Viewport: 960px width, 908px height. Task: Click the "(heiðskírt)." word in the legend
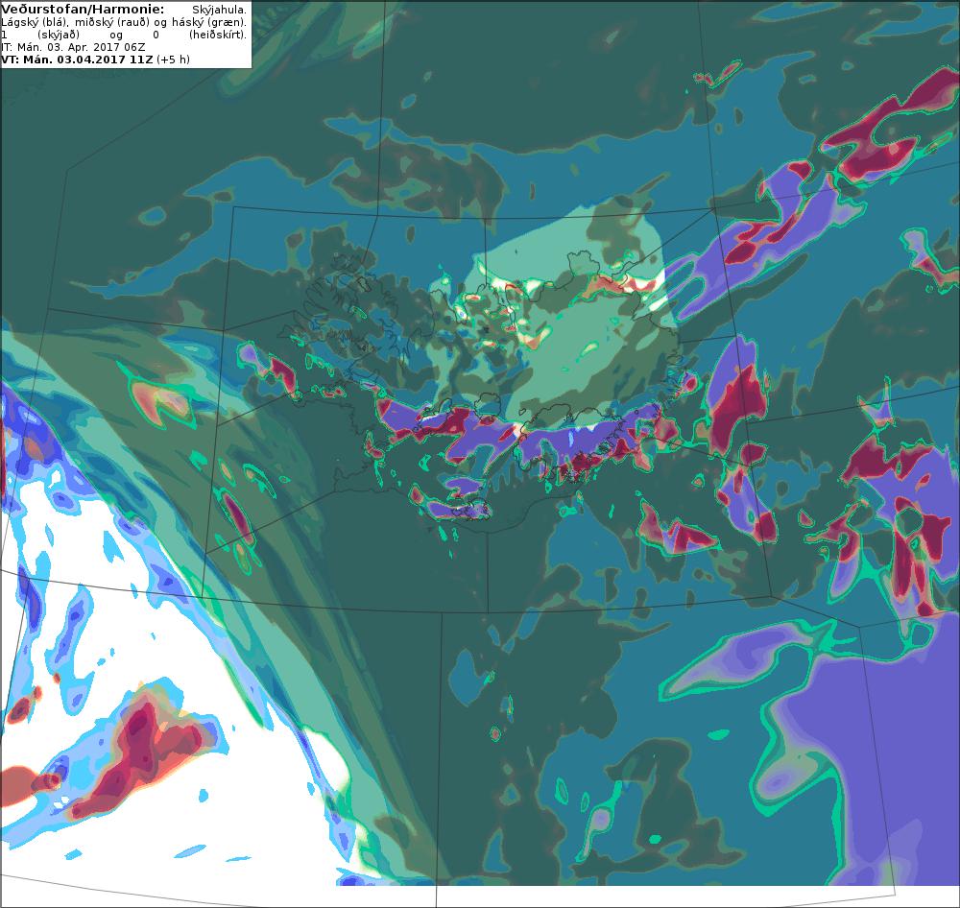pyautogui.click(x=217, y=35)
